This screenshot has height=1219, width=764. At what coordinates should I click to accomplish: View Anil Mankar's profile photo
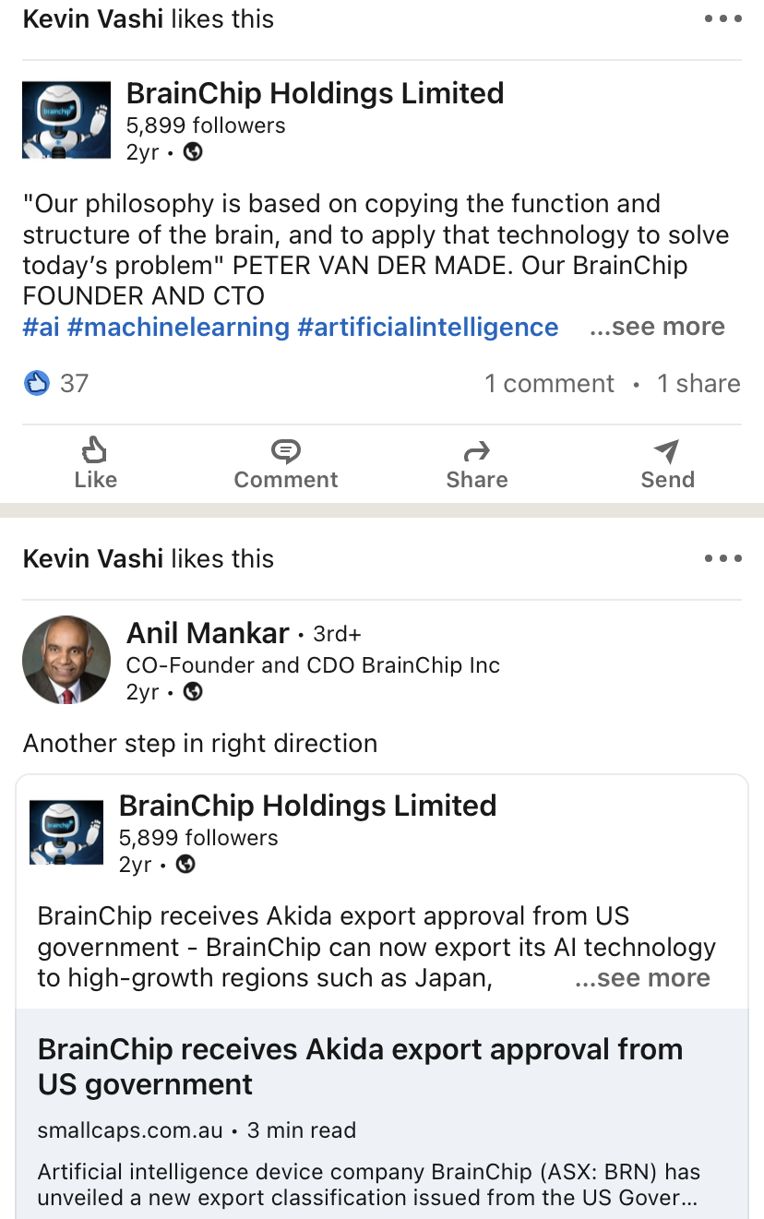coord(66,660)
